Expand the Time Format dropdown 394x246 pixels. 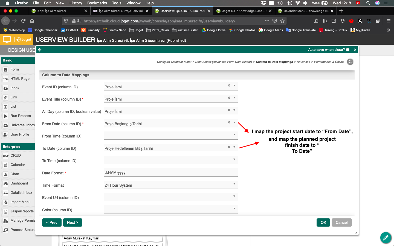pyautogui.click(x=234, y=184)
